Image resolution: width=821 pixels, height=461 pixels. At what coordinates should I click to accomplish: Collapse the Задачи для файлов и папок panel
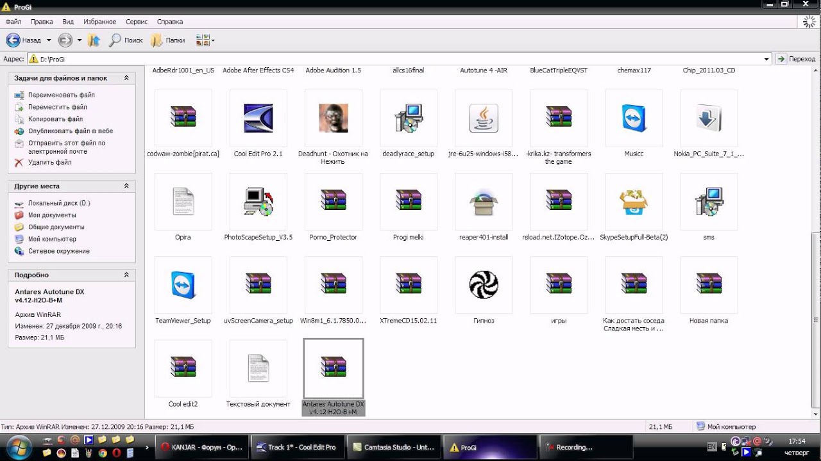pos(126,78)
